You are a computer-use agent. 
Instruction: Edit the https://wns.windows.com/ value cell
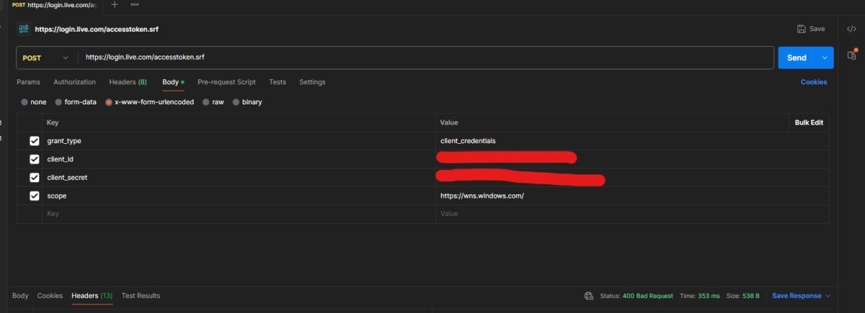click(632, 196)
